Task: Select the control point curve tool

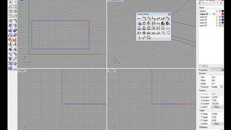Action: pyautogui.click(x=15, y=6)
